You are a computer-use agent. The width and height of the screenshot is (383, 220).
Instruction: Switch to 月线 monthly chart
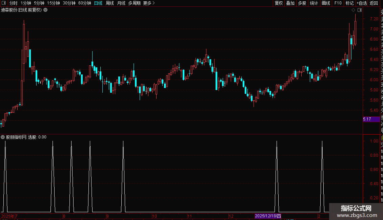coord(121,3)
